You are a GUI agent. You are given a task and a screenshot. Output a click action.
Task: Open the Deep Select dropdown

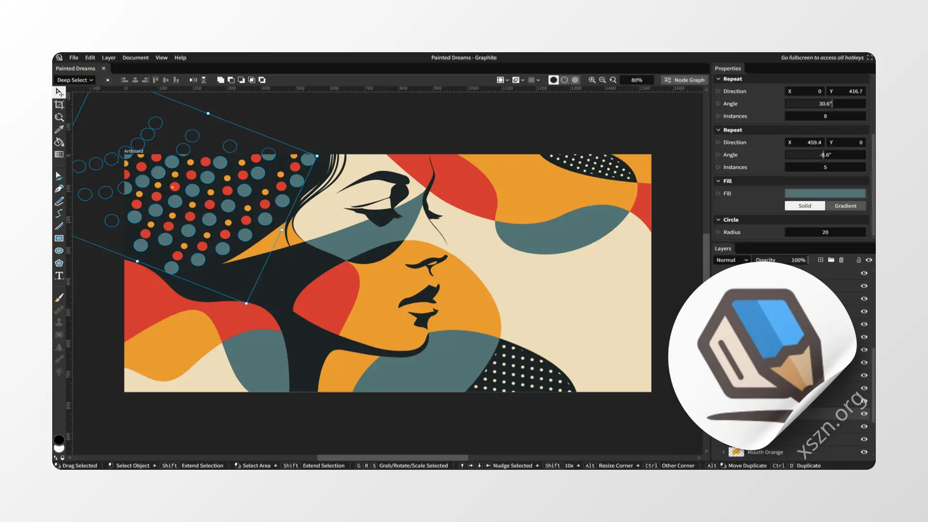(x=75, y=80)
